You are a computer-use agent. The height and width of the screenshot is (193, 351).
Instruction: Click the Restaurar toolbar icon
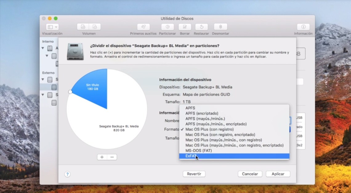(x=201, y=27)
